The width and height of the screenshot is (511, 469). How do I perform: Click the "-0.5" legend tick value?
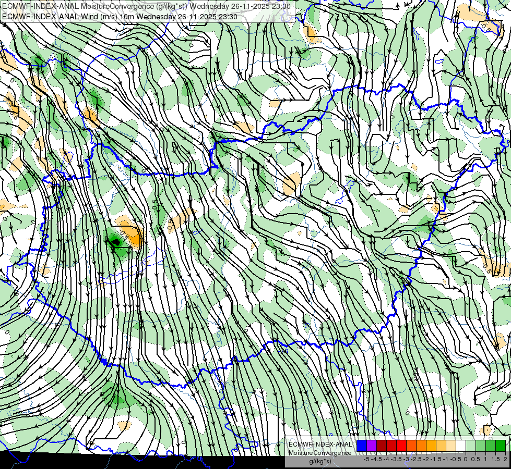[456, 459]
